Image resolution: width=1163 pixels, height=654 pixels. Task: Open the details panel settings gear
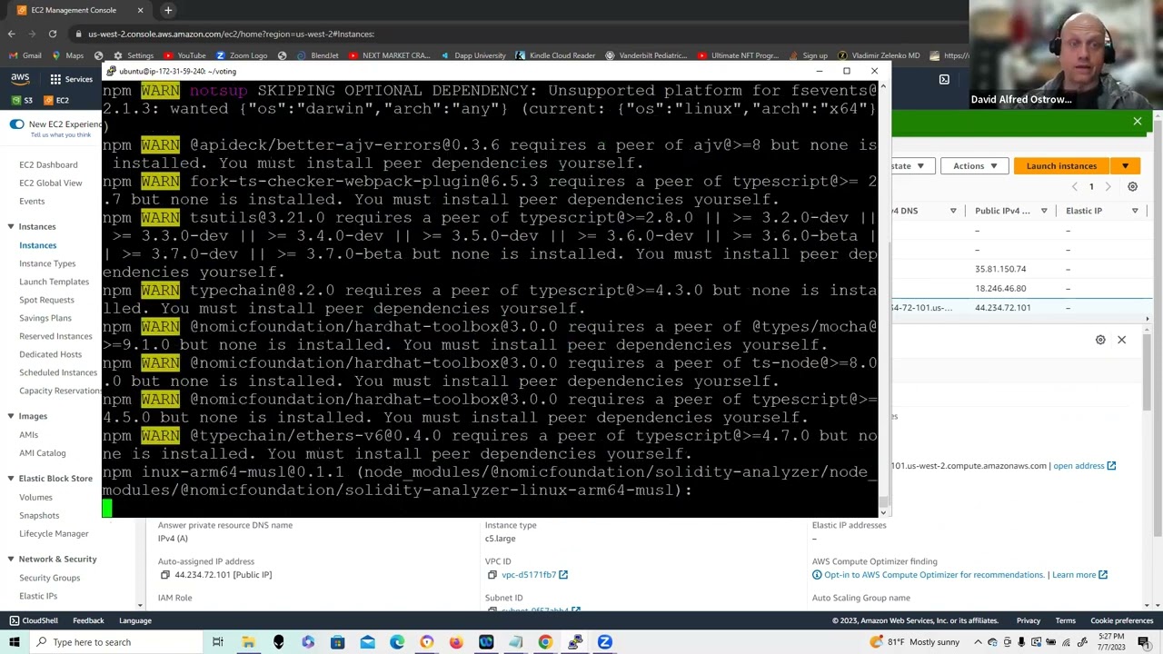[1100, 340]
